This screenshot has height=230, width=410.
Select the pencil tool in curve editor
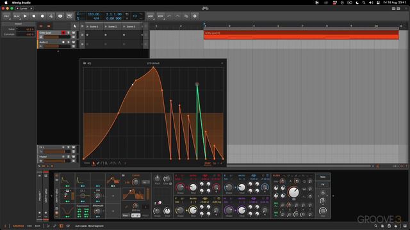(x=98, y=164)
